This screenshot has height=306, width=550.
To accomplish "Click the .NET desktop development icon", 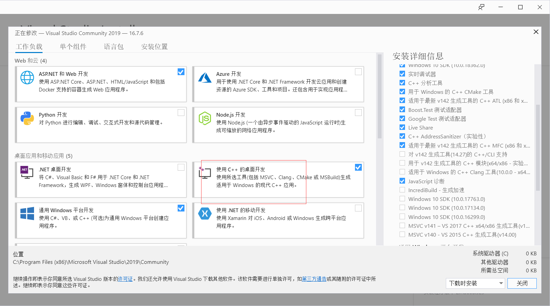I will click(27, 173).
